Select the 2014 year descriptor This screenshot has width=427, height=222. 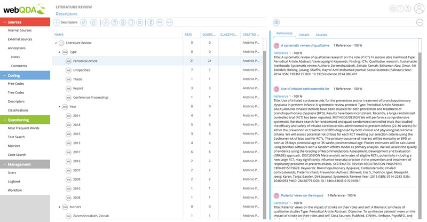(x=157, y=116)
